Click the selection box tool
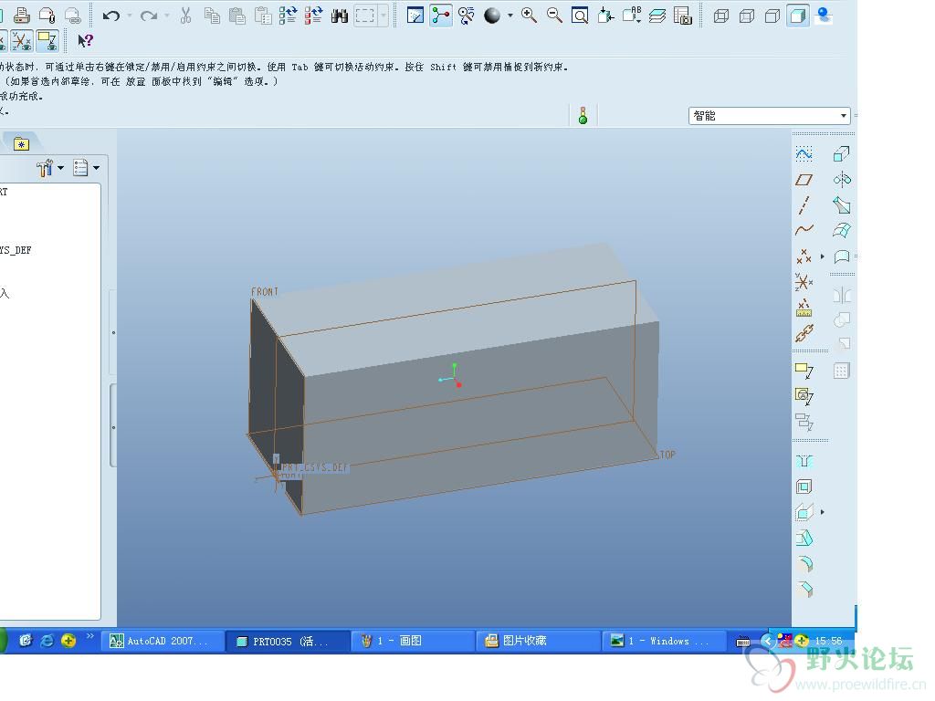This screenshot has height=701, width=935. coord(365,16)
